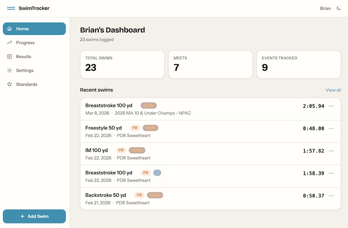348x228 pixels.
Task: Open the Progress page from sidebar
Action: [25, 43]
